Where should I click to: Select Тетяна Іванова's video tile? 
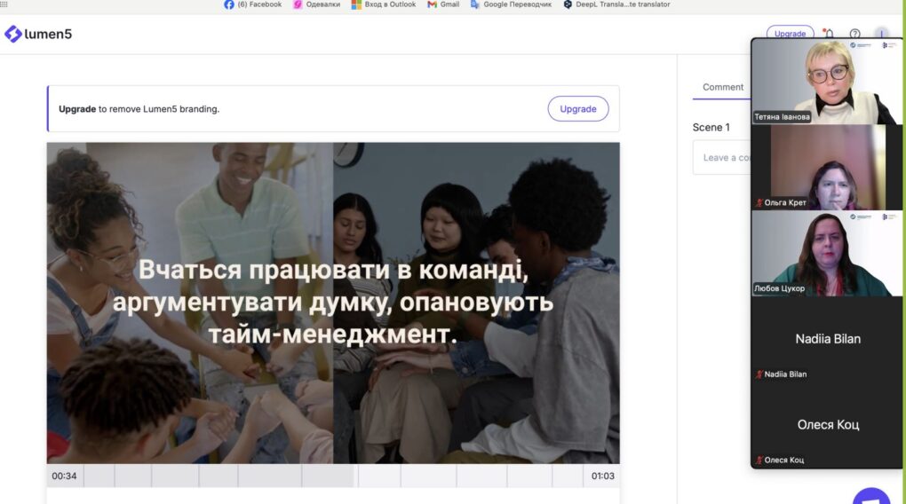tap(827, 82)
